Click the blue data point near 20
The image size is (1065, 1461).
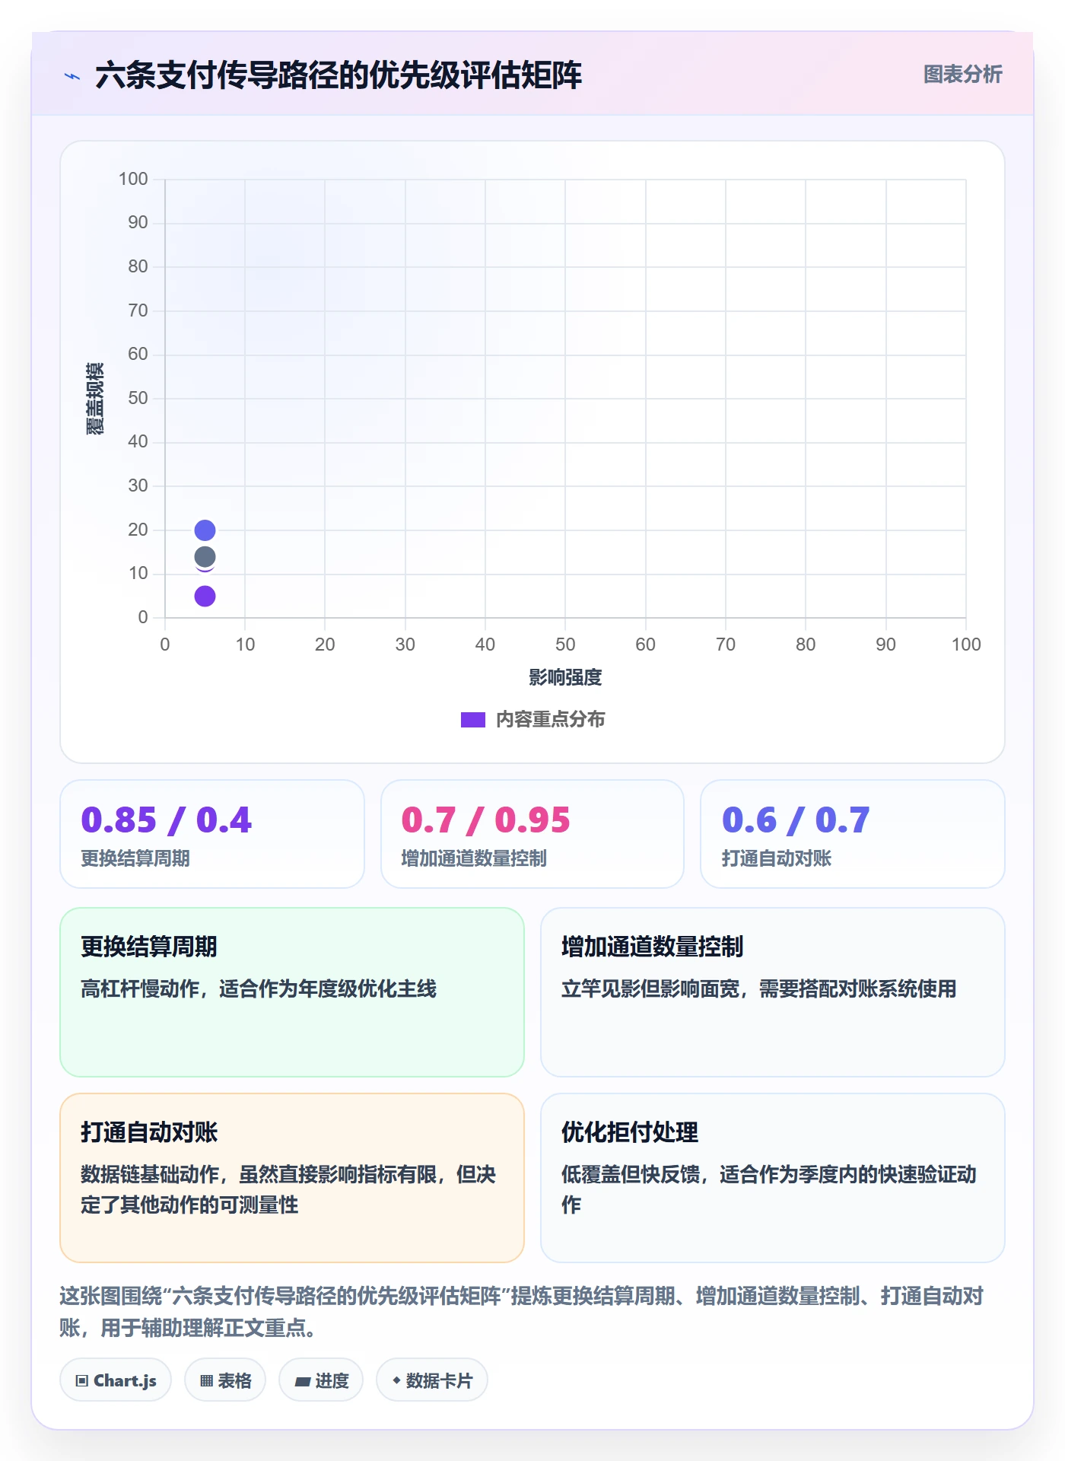coord(205,530)
